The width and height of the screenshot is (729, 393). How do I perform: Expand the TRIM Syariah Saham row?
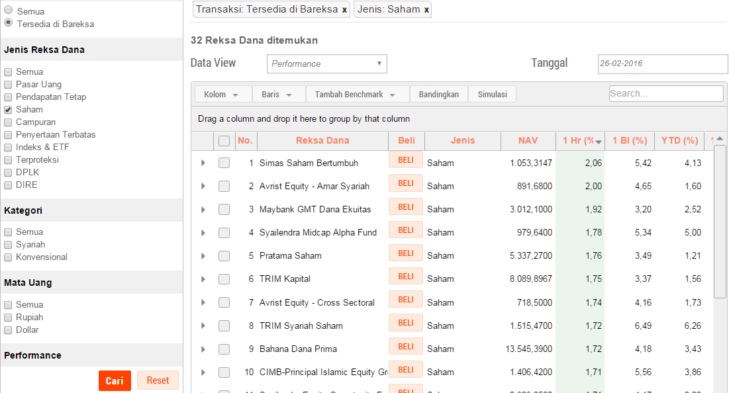tap(203, 326)
